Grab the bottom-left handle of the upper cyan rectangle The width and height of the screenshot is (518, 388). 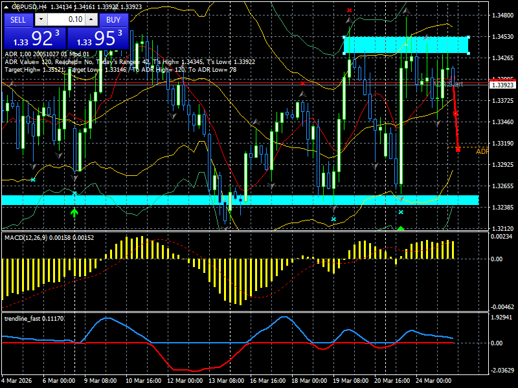point(344,53)
